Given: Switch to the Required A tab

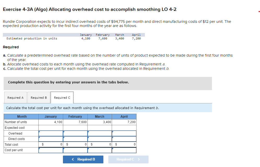Looking at the screenshot, I should (x=15, y=97).
